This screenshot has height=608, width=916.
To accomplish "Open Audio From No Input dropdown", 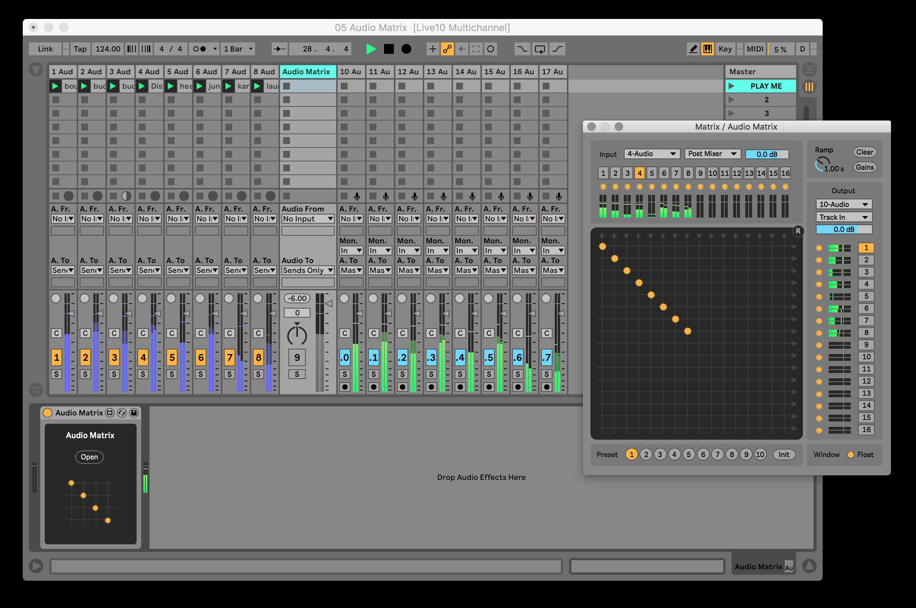I will (x=308, y=219).
